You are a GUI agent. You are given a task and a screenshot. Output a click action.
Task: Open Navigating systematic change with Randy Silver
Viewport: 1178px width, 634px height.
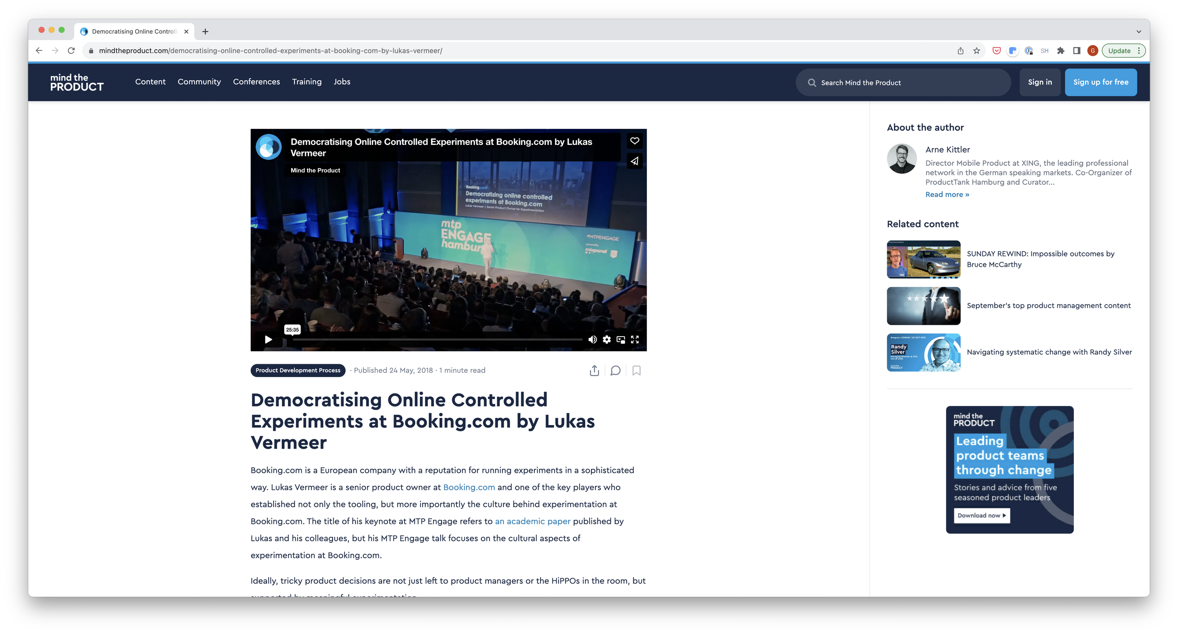[x=1049, y=352]
